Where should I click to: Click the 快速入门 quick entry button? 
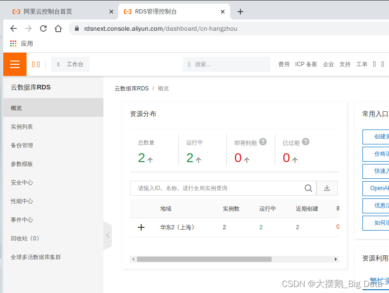click(x=375, y=171)
